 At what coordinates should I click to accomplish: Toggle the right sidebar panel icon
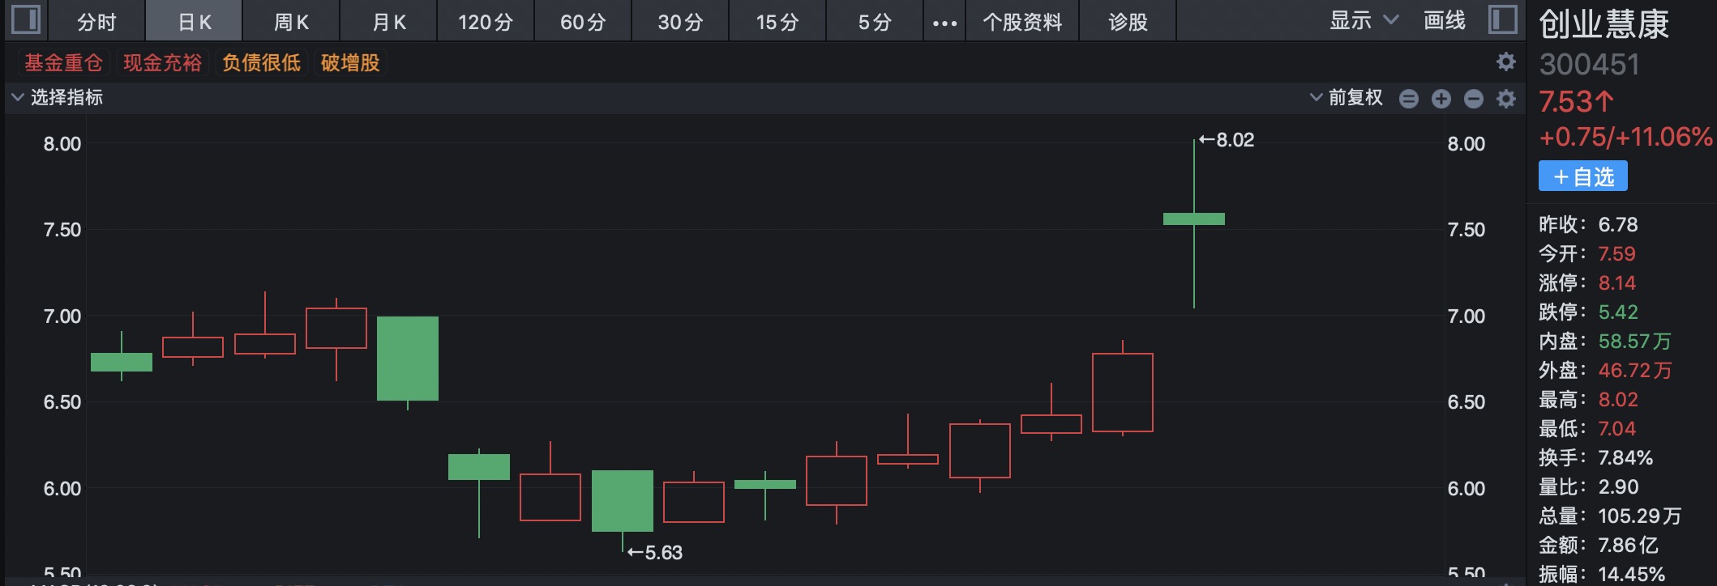(x=1502, y=19)
